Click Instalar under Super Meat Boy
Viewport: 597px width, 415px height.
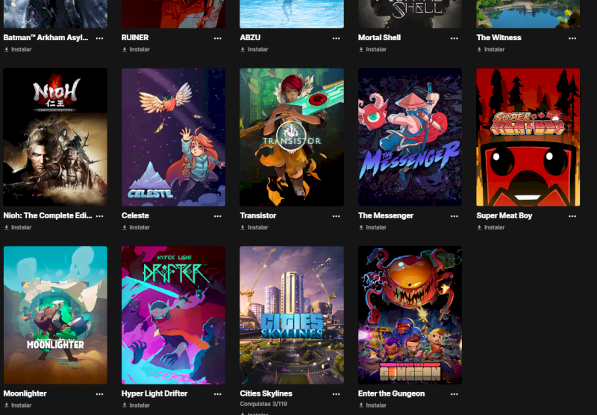click(x=491, y=227)
